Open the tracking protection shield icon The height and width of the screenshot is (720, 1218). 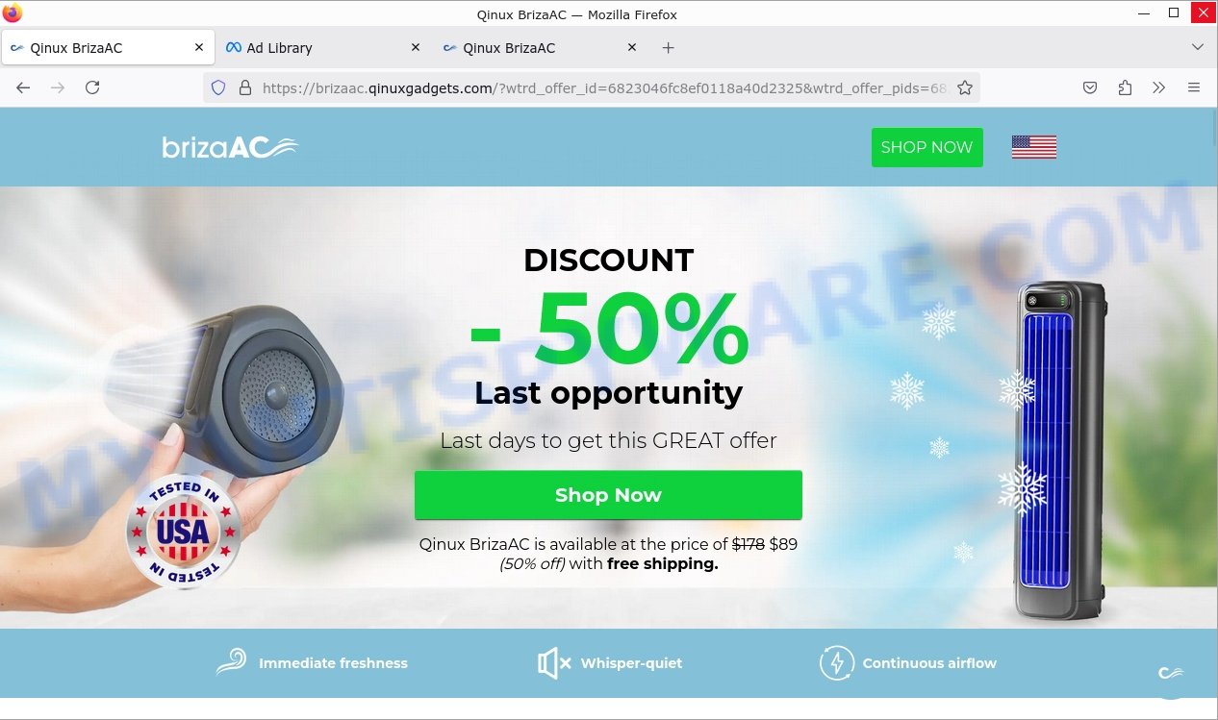pos(218,87)
